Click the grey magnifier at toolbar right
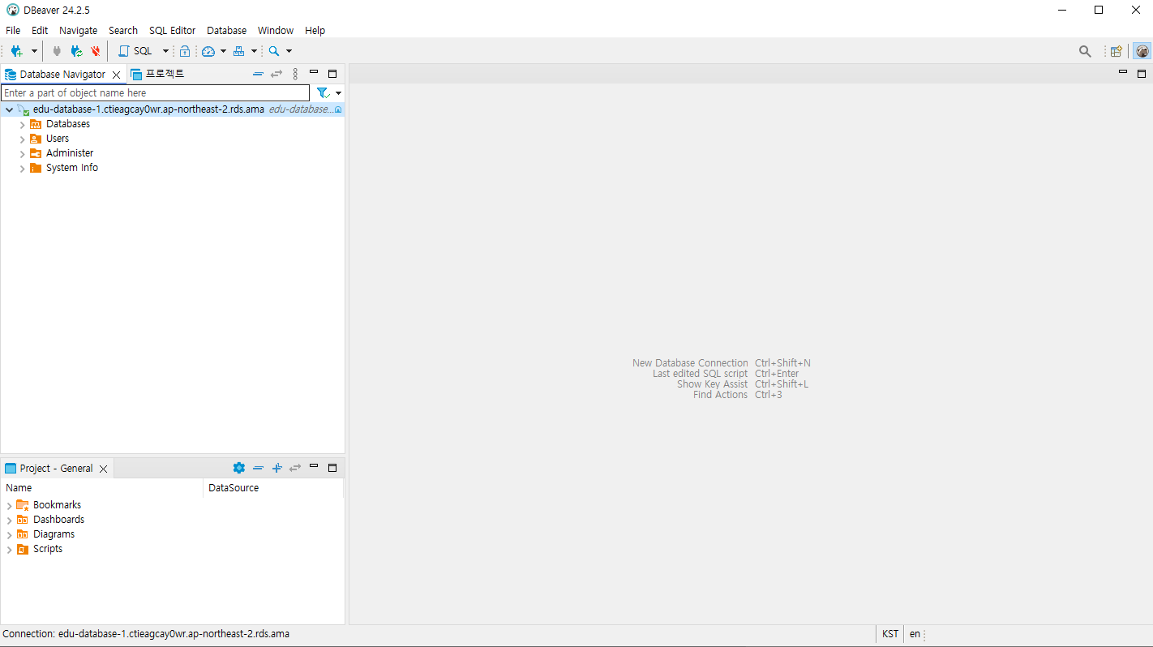Viewport: 1153px width, 647px height. point(1085,51)
